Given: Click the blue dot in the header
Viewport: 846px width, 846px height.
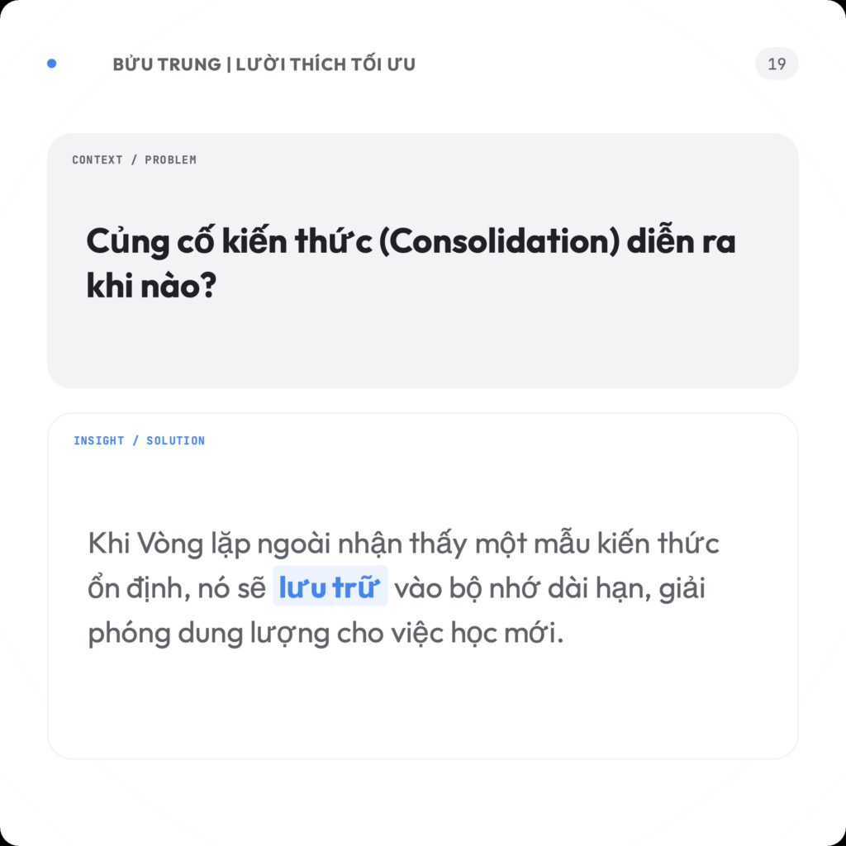Looking at the screenshot, I should [52, 64].
